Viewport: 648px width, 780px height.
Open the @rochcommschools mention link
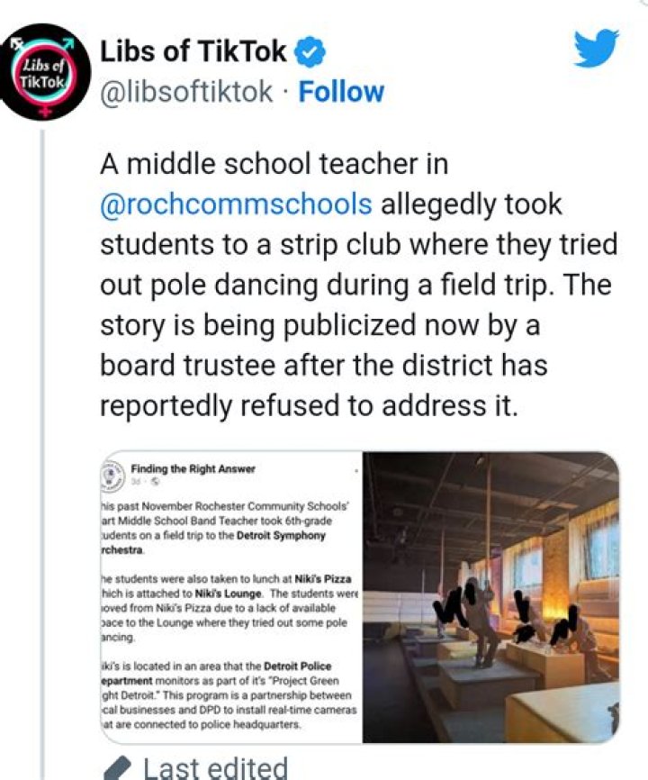(236, 204)
